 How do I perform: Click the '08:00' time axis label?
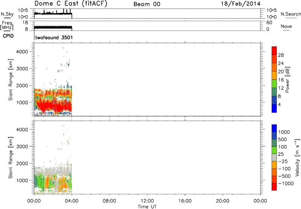click(109, 201)
